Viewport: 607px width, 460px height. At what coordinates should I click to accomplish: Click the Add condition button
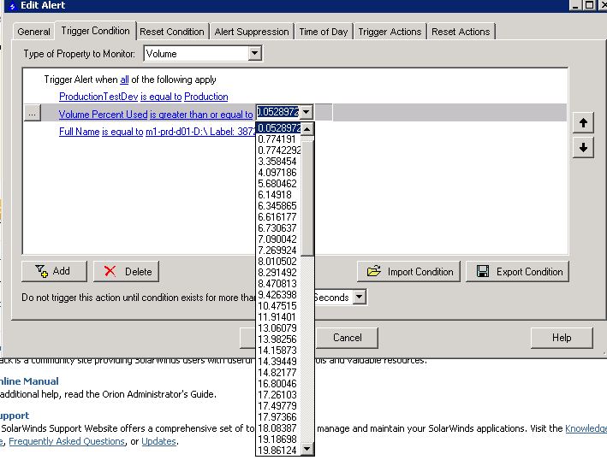pos(54,271)
